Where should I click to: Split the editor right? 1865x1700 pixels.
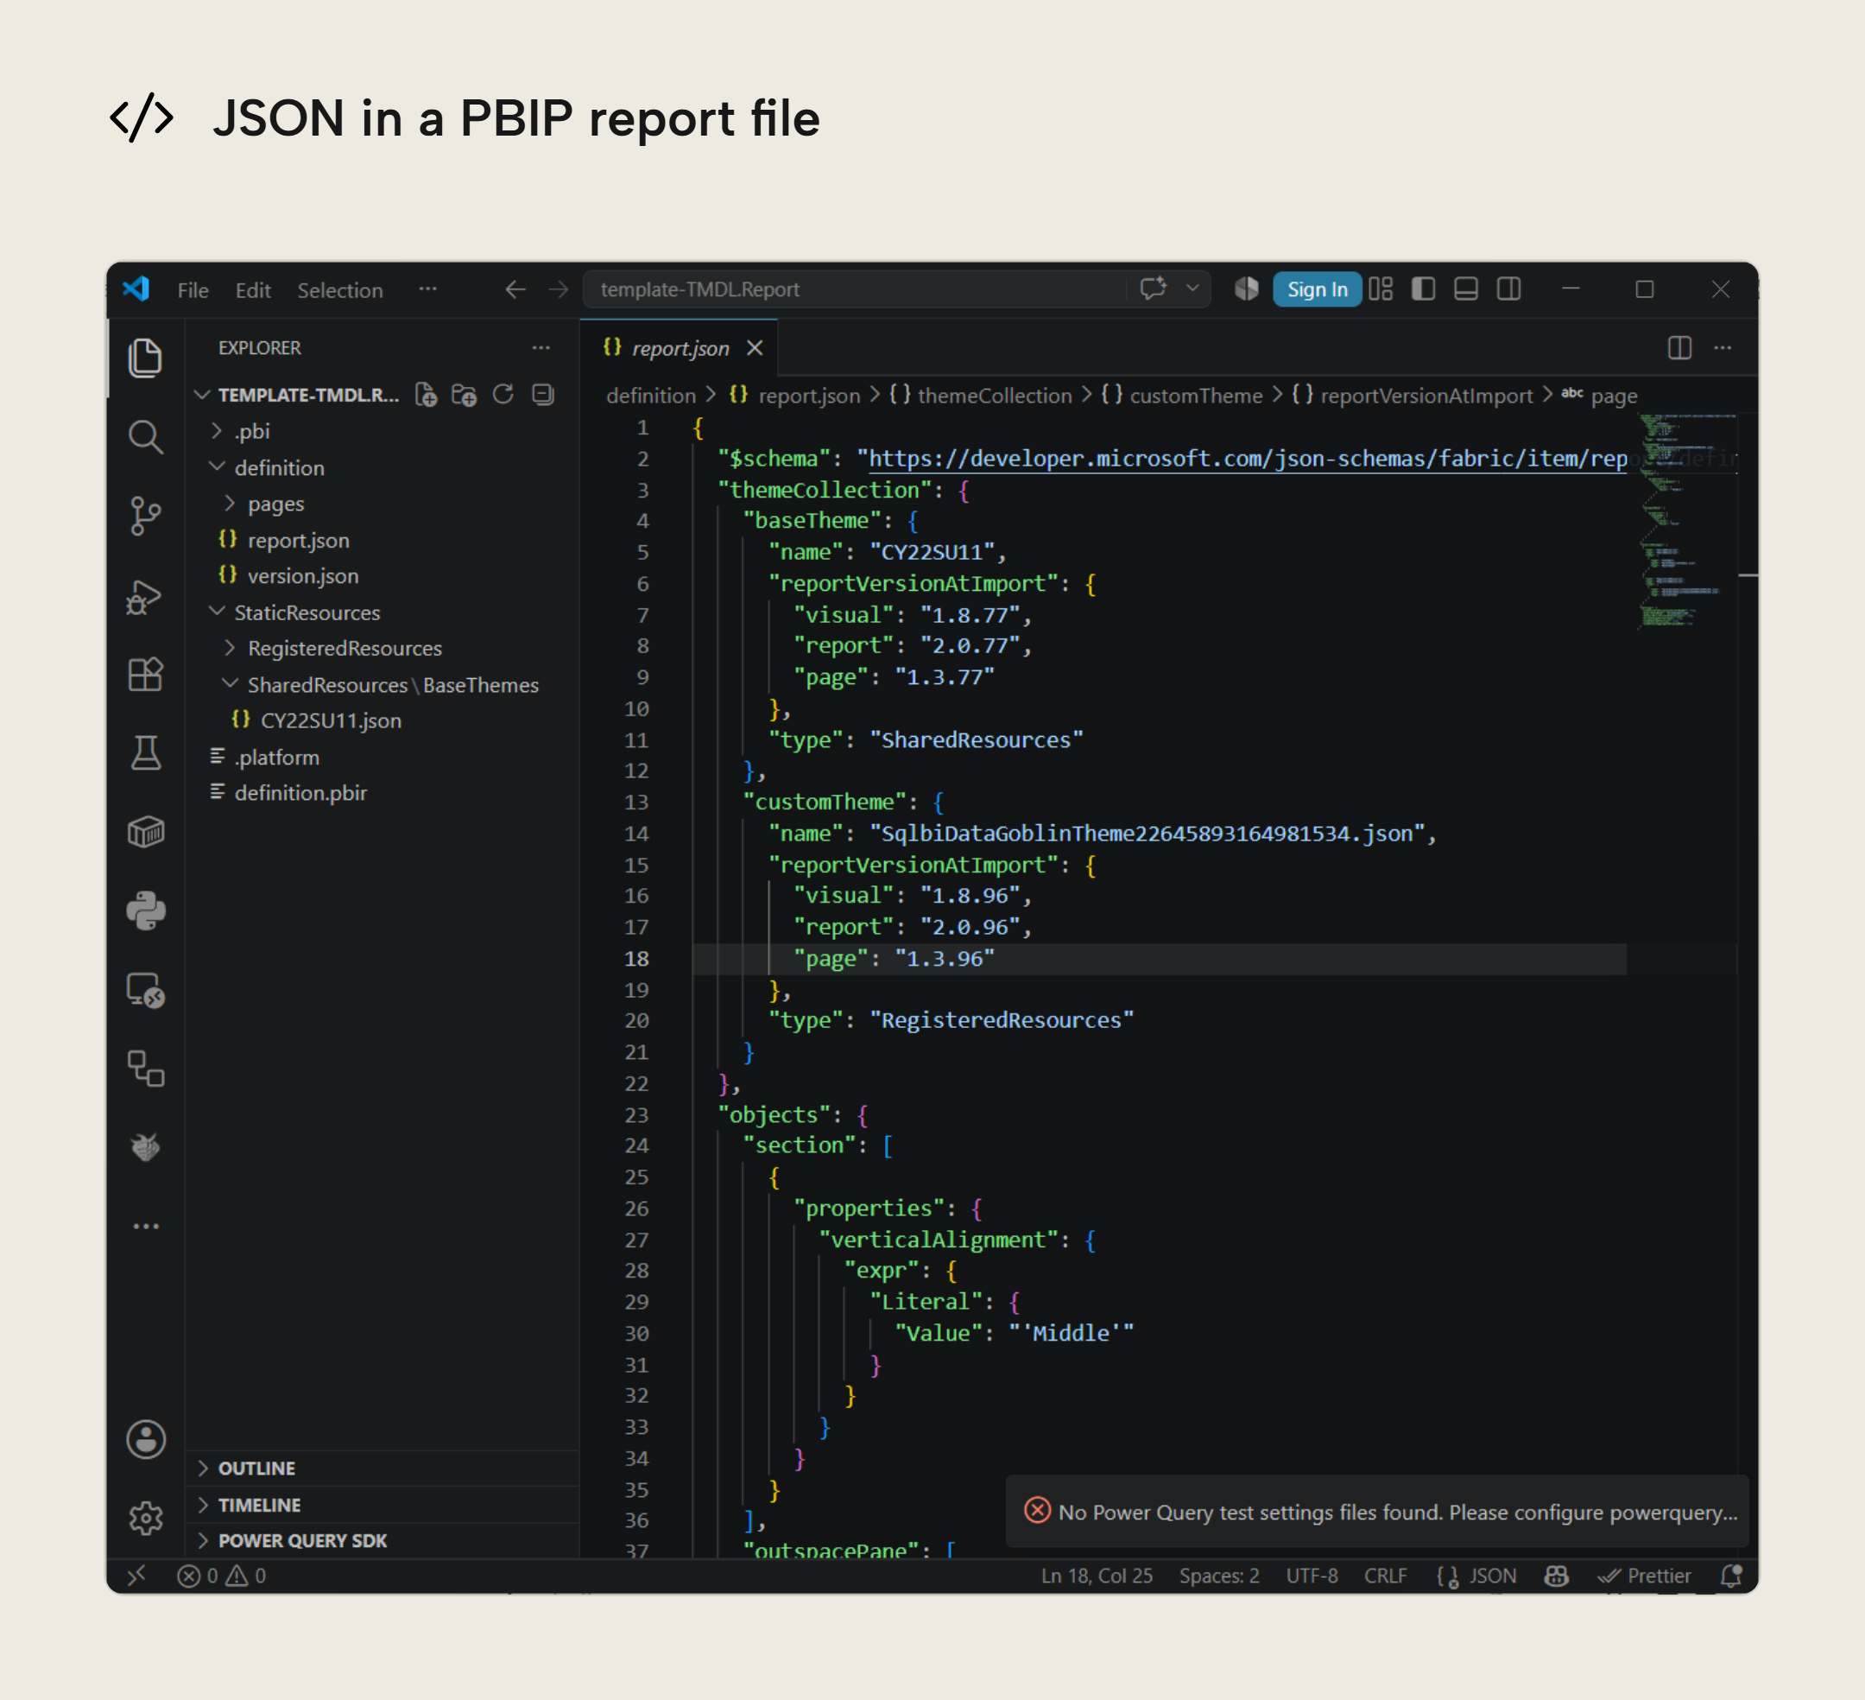(x=1679, y=348)
